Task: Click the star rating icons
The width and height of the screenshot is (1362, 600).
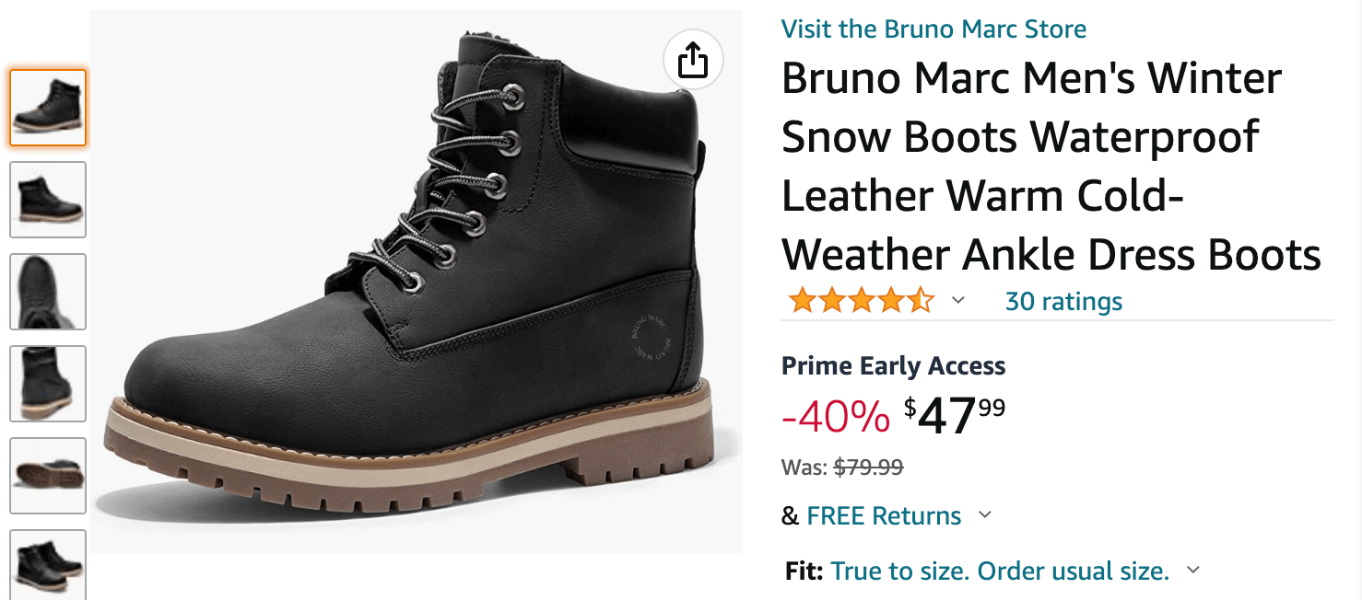Action: pos(861,301)
